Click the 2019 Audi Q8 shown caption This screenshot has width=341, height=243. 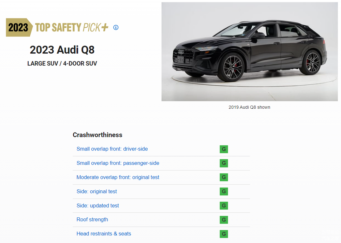pos(249,107)
